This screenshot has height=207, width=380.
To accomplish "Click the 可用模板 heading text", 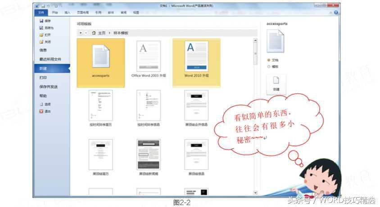I will 84,24.
